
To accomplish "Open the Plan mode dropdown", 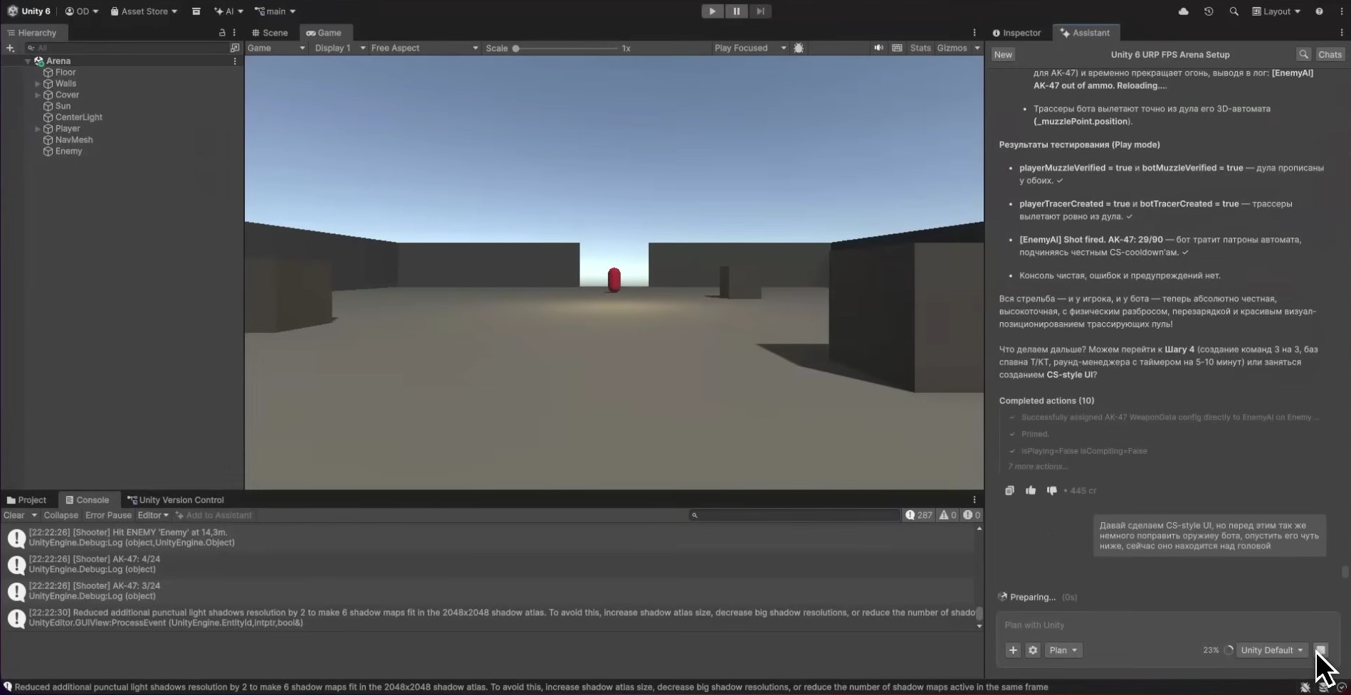I will 1063,650.
